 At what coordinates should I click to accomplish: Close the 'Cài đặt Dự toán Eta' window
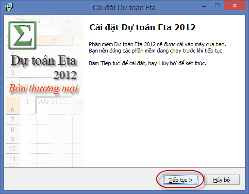tap(234, 6)
